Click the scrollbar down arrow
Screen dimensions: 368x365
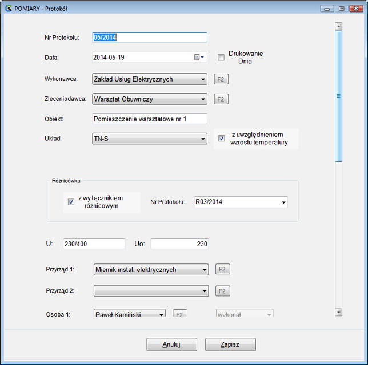[x=338, y=312]
